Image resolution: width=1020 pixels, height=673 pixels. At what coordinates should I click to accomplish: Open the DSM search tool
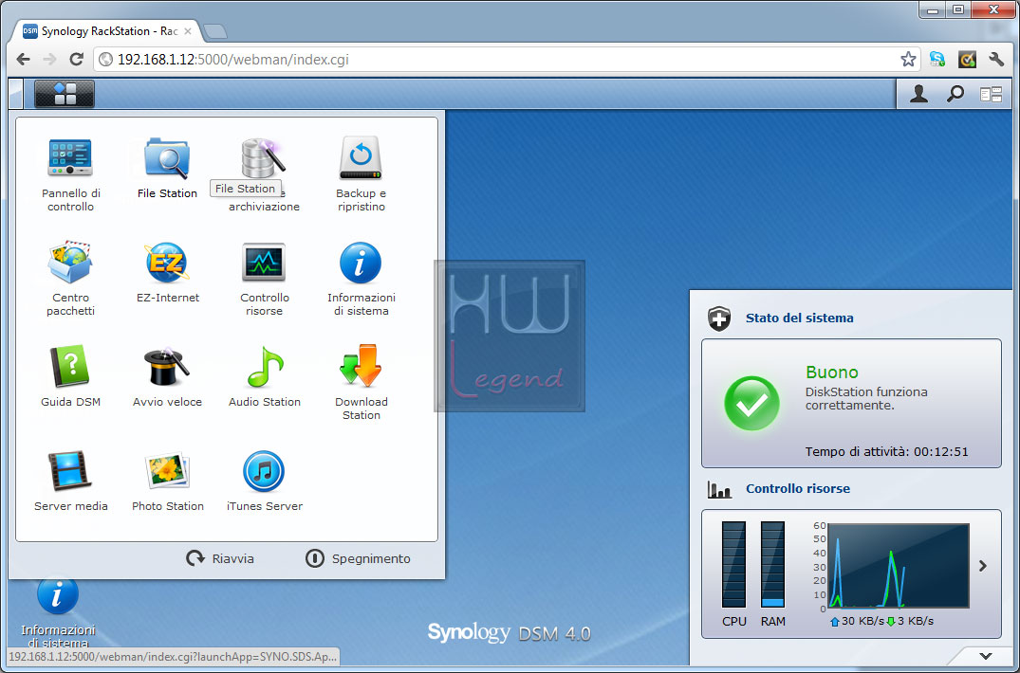tap(955, 94)
